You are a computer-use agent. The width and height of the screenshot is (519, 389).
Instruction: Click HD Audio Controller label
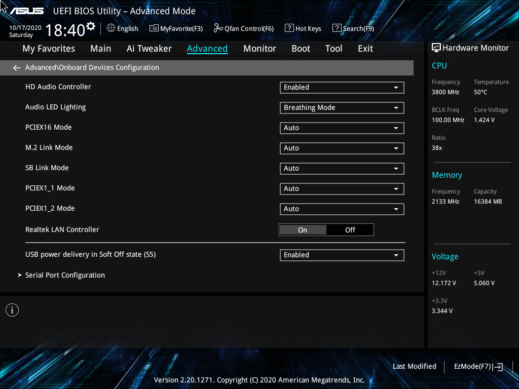(58, 87)
